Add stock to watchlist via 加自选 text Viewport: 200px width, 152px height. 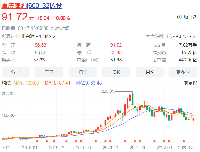190,17
